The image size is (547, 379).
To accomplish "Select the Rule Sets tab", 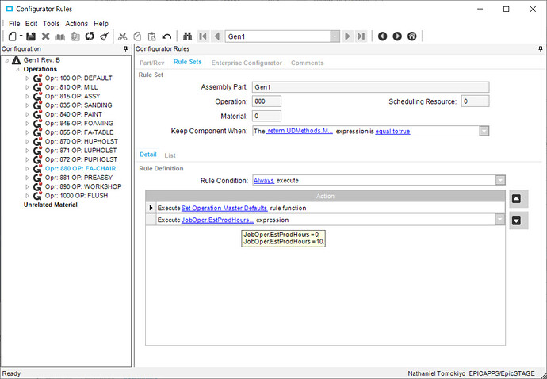I will (x=188, y=62).
